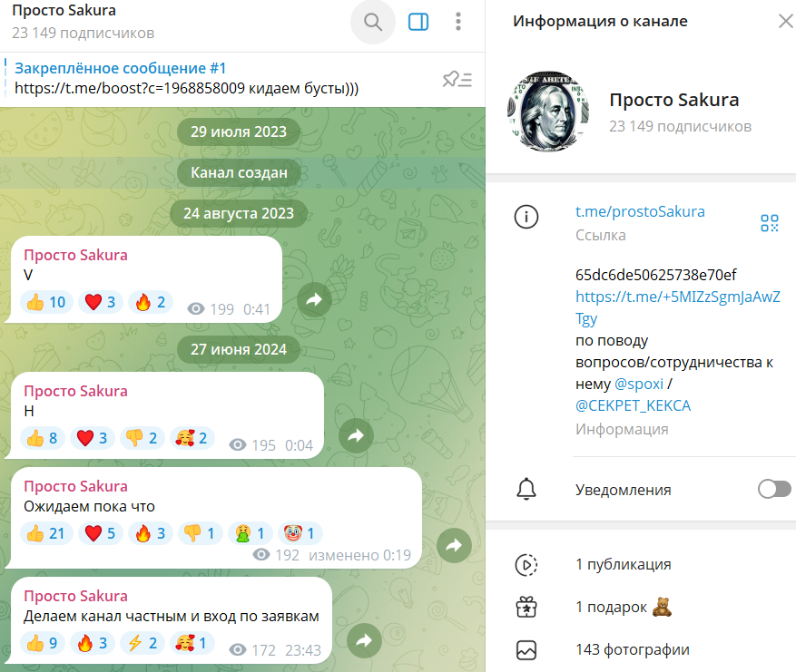Screen dimensions: 796x672
Task: Close the Информация о канале panel
Action: 786,20
